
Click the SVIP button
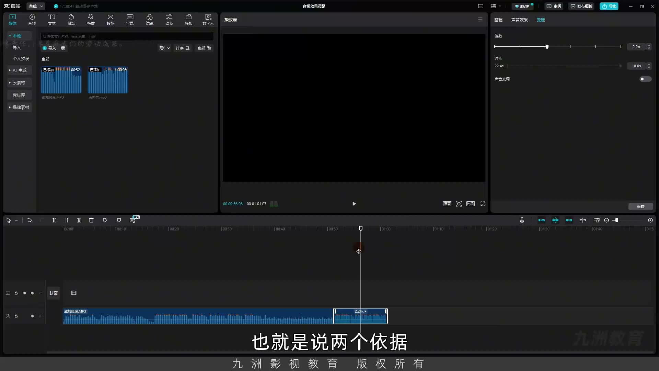[522, 6]
